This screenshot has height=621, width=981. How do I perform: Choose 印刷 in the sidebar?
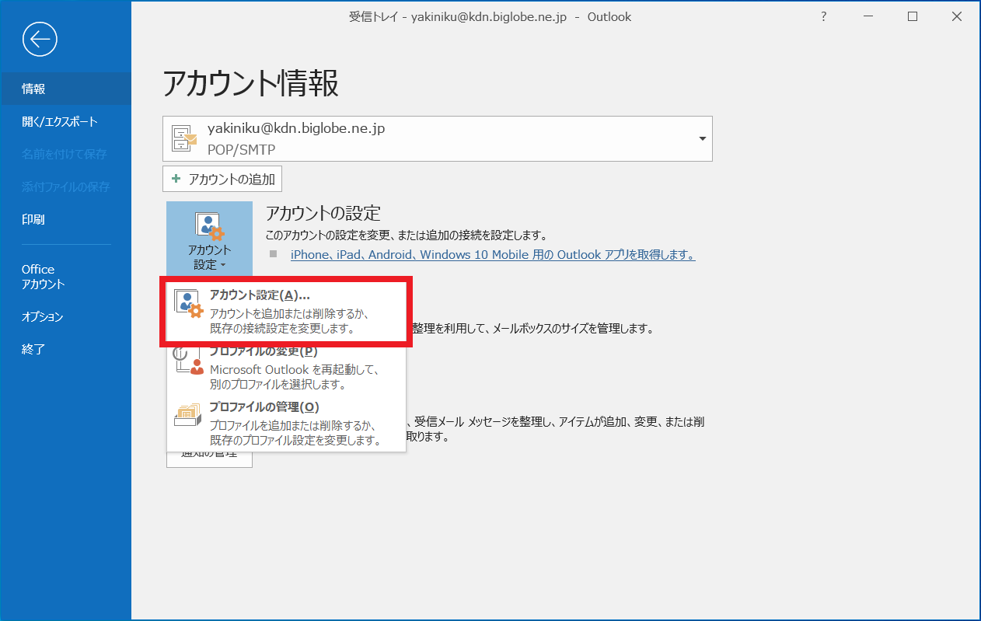(x=65, y=219)
